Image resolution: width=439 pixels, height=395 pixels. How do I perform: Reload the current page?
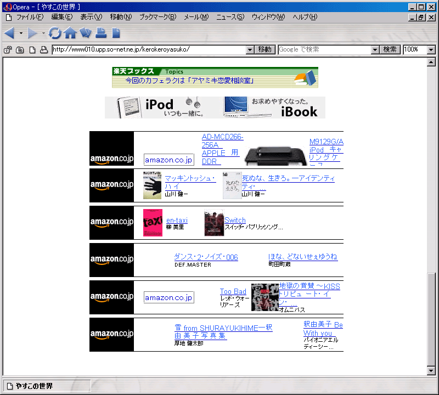point(55,33)
